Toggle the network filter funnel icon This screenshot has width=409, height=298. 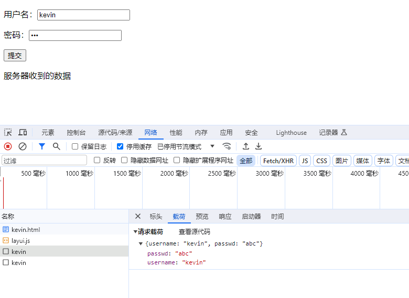click(x=42, y=146)
